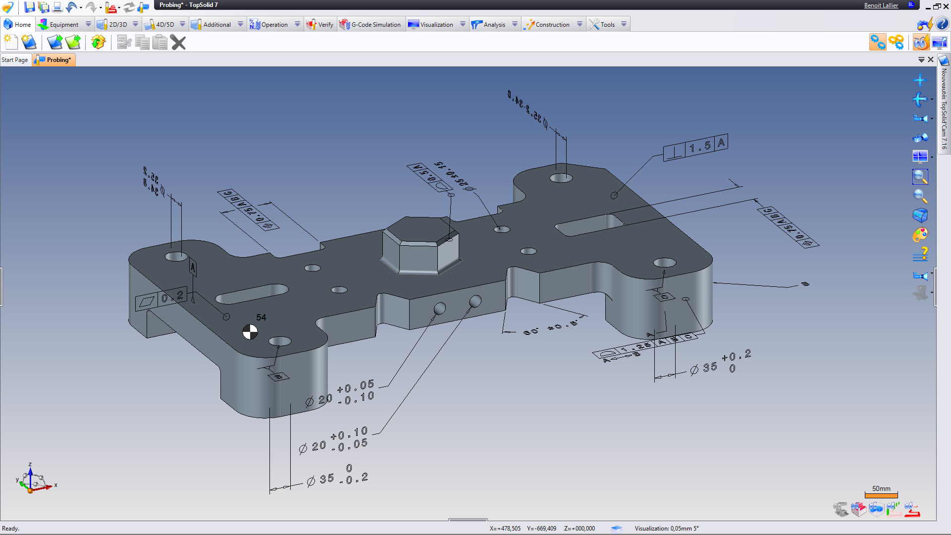
Task: Expand the Visualization menu dropdown
Action: (x=464, y=24)
